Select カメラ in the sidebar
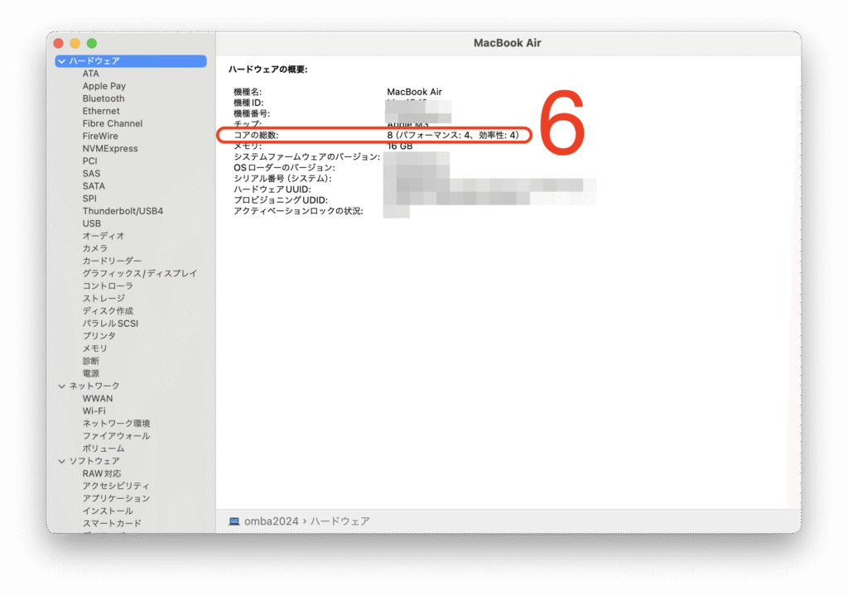 (x=94, y=248)
